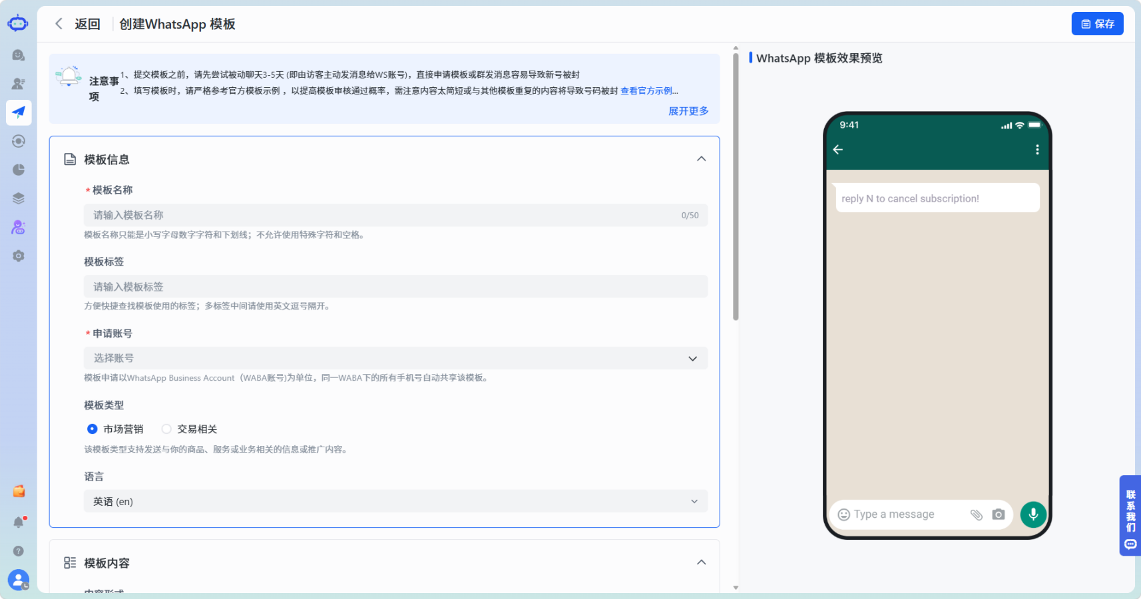Viewport: 1141px width, 599px height.
Task: Select the paper plane messaging icon
Action: point(19,112)
